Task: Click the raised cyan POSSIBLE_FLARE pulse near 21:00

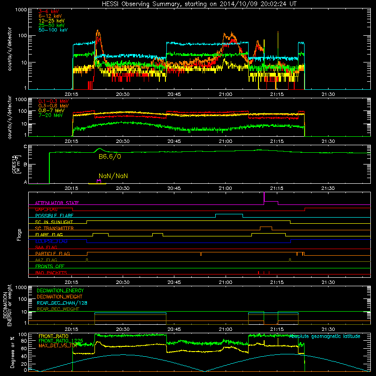Action: [x=229, y=214]
